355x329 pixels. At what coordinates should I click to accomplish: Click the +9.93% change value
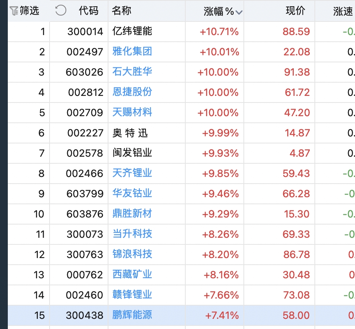220,154
